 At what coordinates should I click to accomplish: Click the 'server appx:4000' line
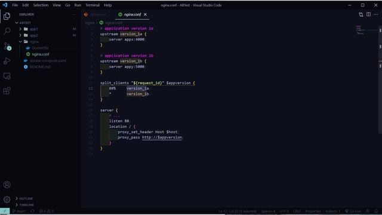click(127, 39)
